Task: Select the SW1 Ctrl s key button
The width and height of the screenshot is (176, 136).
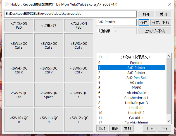Action: [x=19, y=46]
